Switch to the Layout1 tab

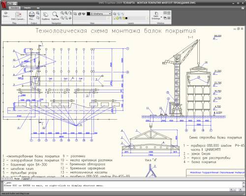[x=26, y=179]
